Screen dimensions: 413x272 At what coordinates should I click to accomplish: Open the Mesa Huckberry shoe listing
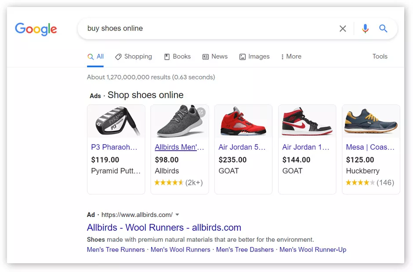pyautogui.click(x=370, y=147)
